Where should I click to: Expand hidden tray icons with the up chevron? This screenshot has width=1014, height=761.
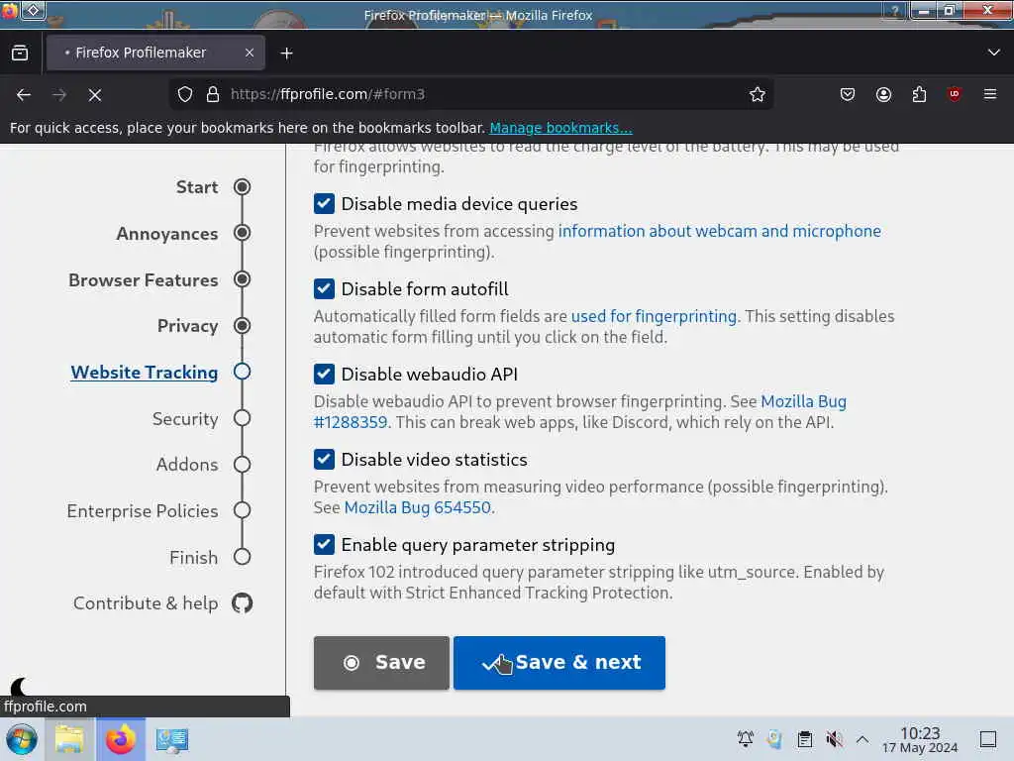(862, 738)
